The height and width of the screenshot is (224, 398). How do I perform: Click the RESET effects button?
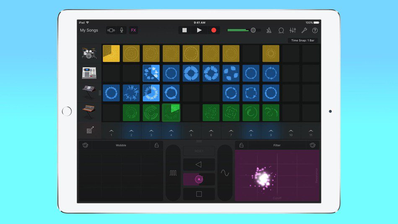point(199,151)
